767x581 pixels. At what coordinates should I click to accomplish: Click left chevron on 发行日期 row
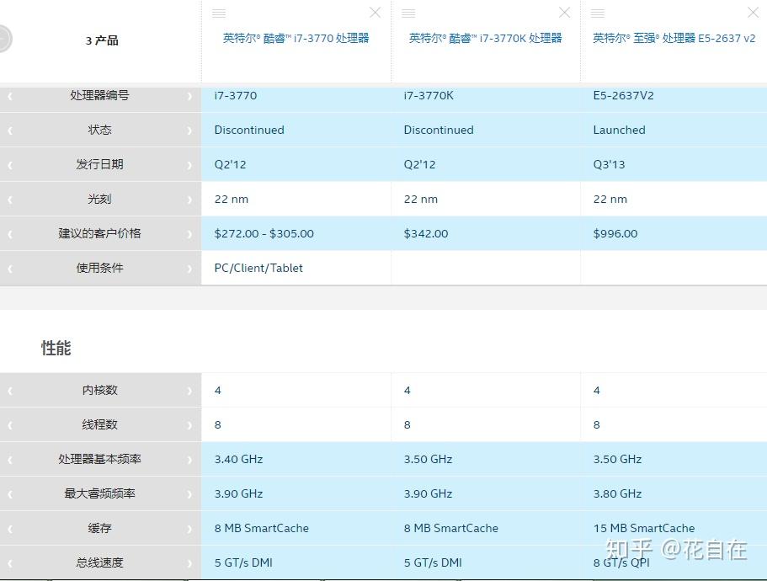click(10, 165)
